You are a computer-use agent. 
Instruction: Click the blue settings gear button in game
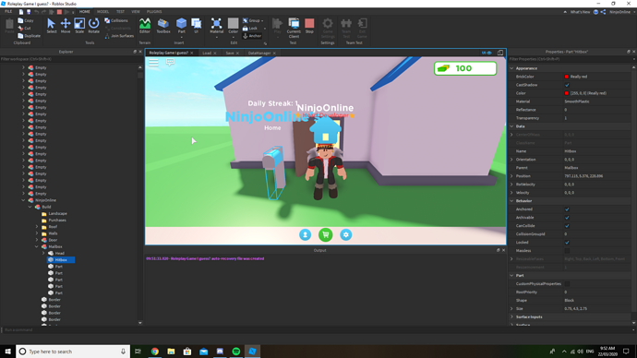click(345, 234)
